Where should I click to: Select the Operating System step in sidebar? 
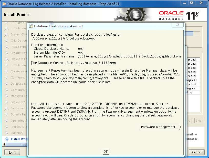[19, 121]
